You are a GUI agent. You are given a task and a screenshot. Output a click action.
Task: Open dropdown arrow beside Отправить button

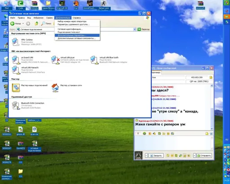[195, 156]
